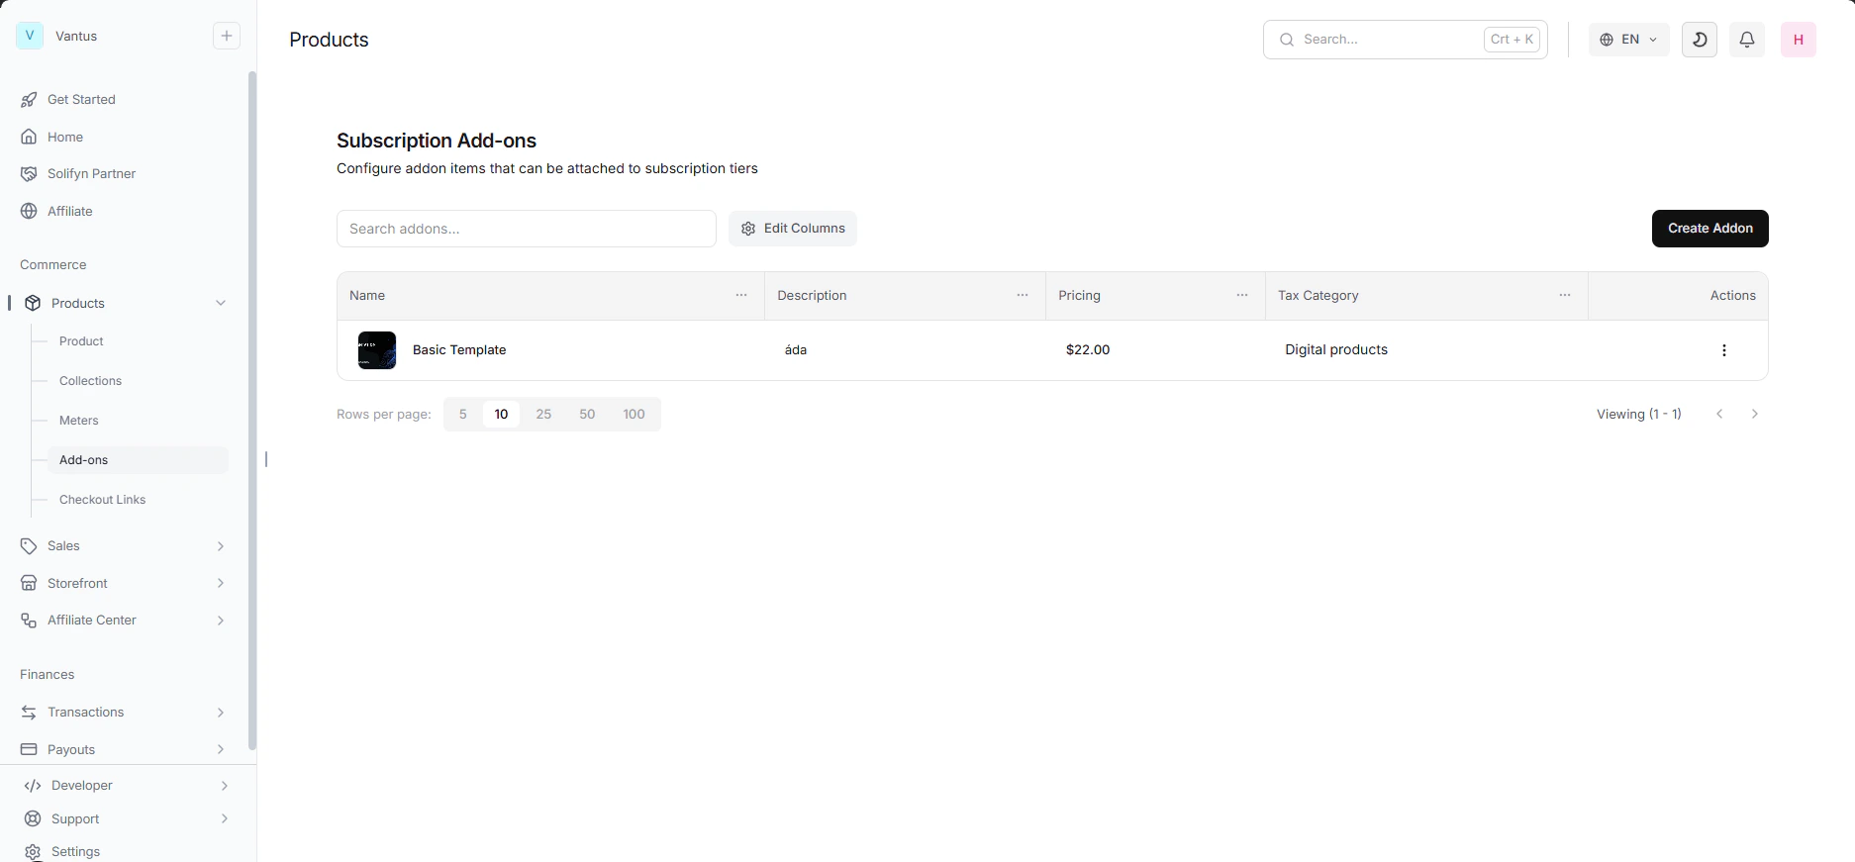Click the plus button beside Vantus
The width and height of the screenshot is (1855, 862).
227,36
